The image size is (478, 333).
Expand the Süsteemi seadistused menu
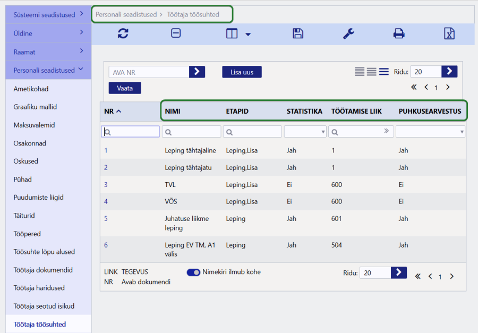coord(48,15)
